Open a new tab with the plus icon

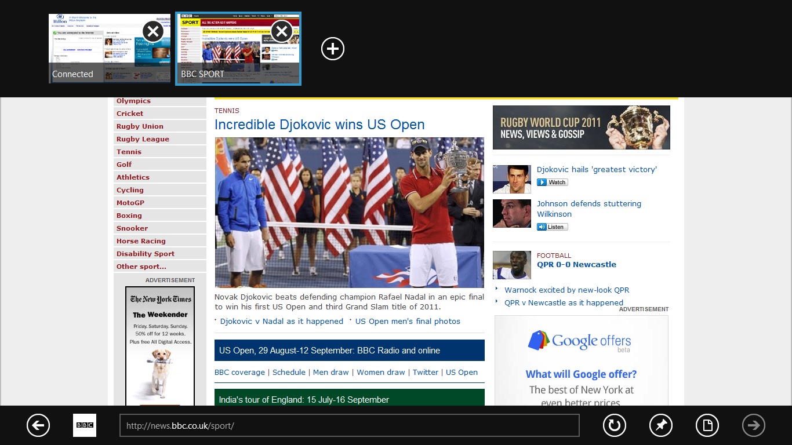click(x=333, y=49)
